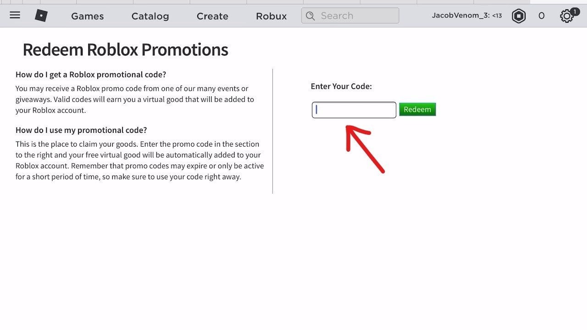The image size is (587, 330).
Task: Focus the Search text field
Action: click(x=350, y=16)
